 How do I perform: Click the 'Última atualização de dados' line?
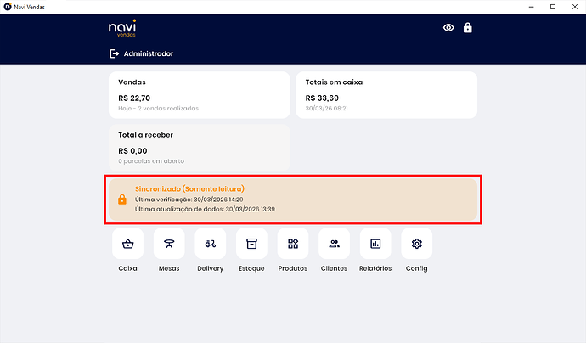pos(205,209)
